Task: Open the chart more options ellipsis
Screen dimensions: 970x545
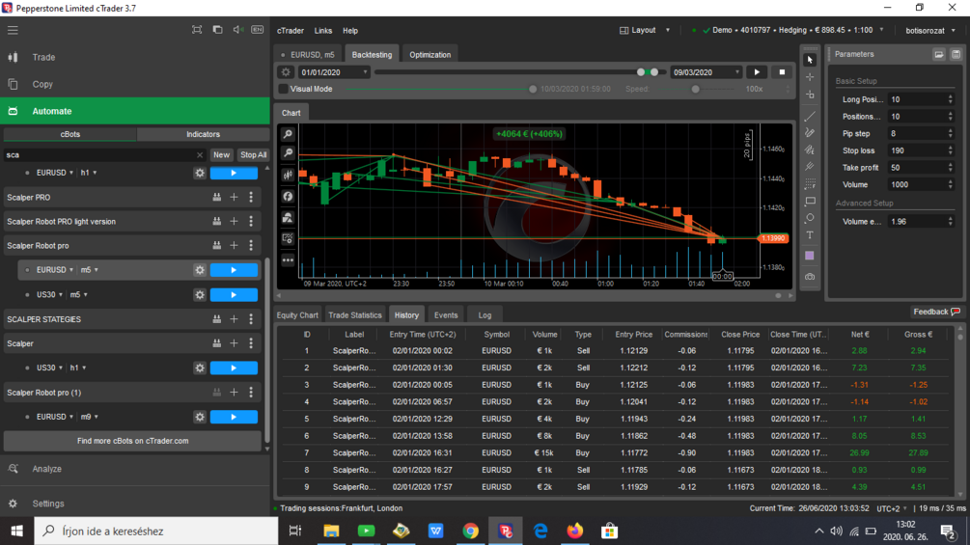Action: 289,260
